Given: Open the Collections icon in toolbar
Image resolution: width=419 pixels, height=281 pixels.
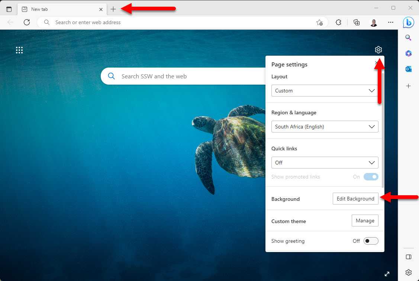Looking at the screenshot, I should click(x=357, y=22).
